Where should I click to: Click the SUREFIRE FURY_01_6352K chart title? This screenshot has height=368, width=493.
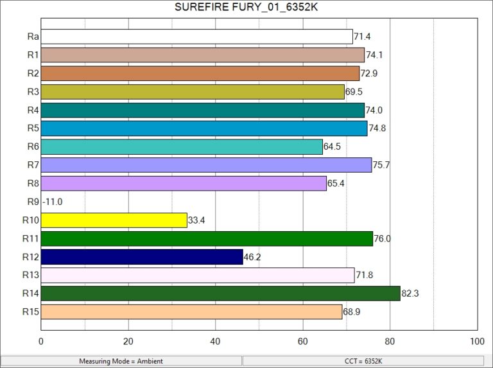[x=246, y=7]
